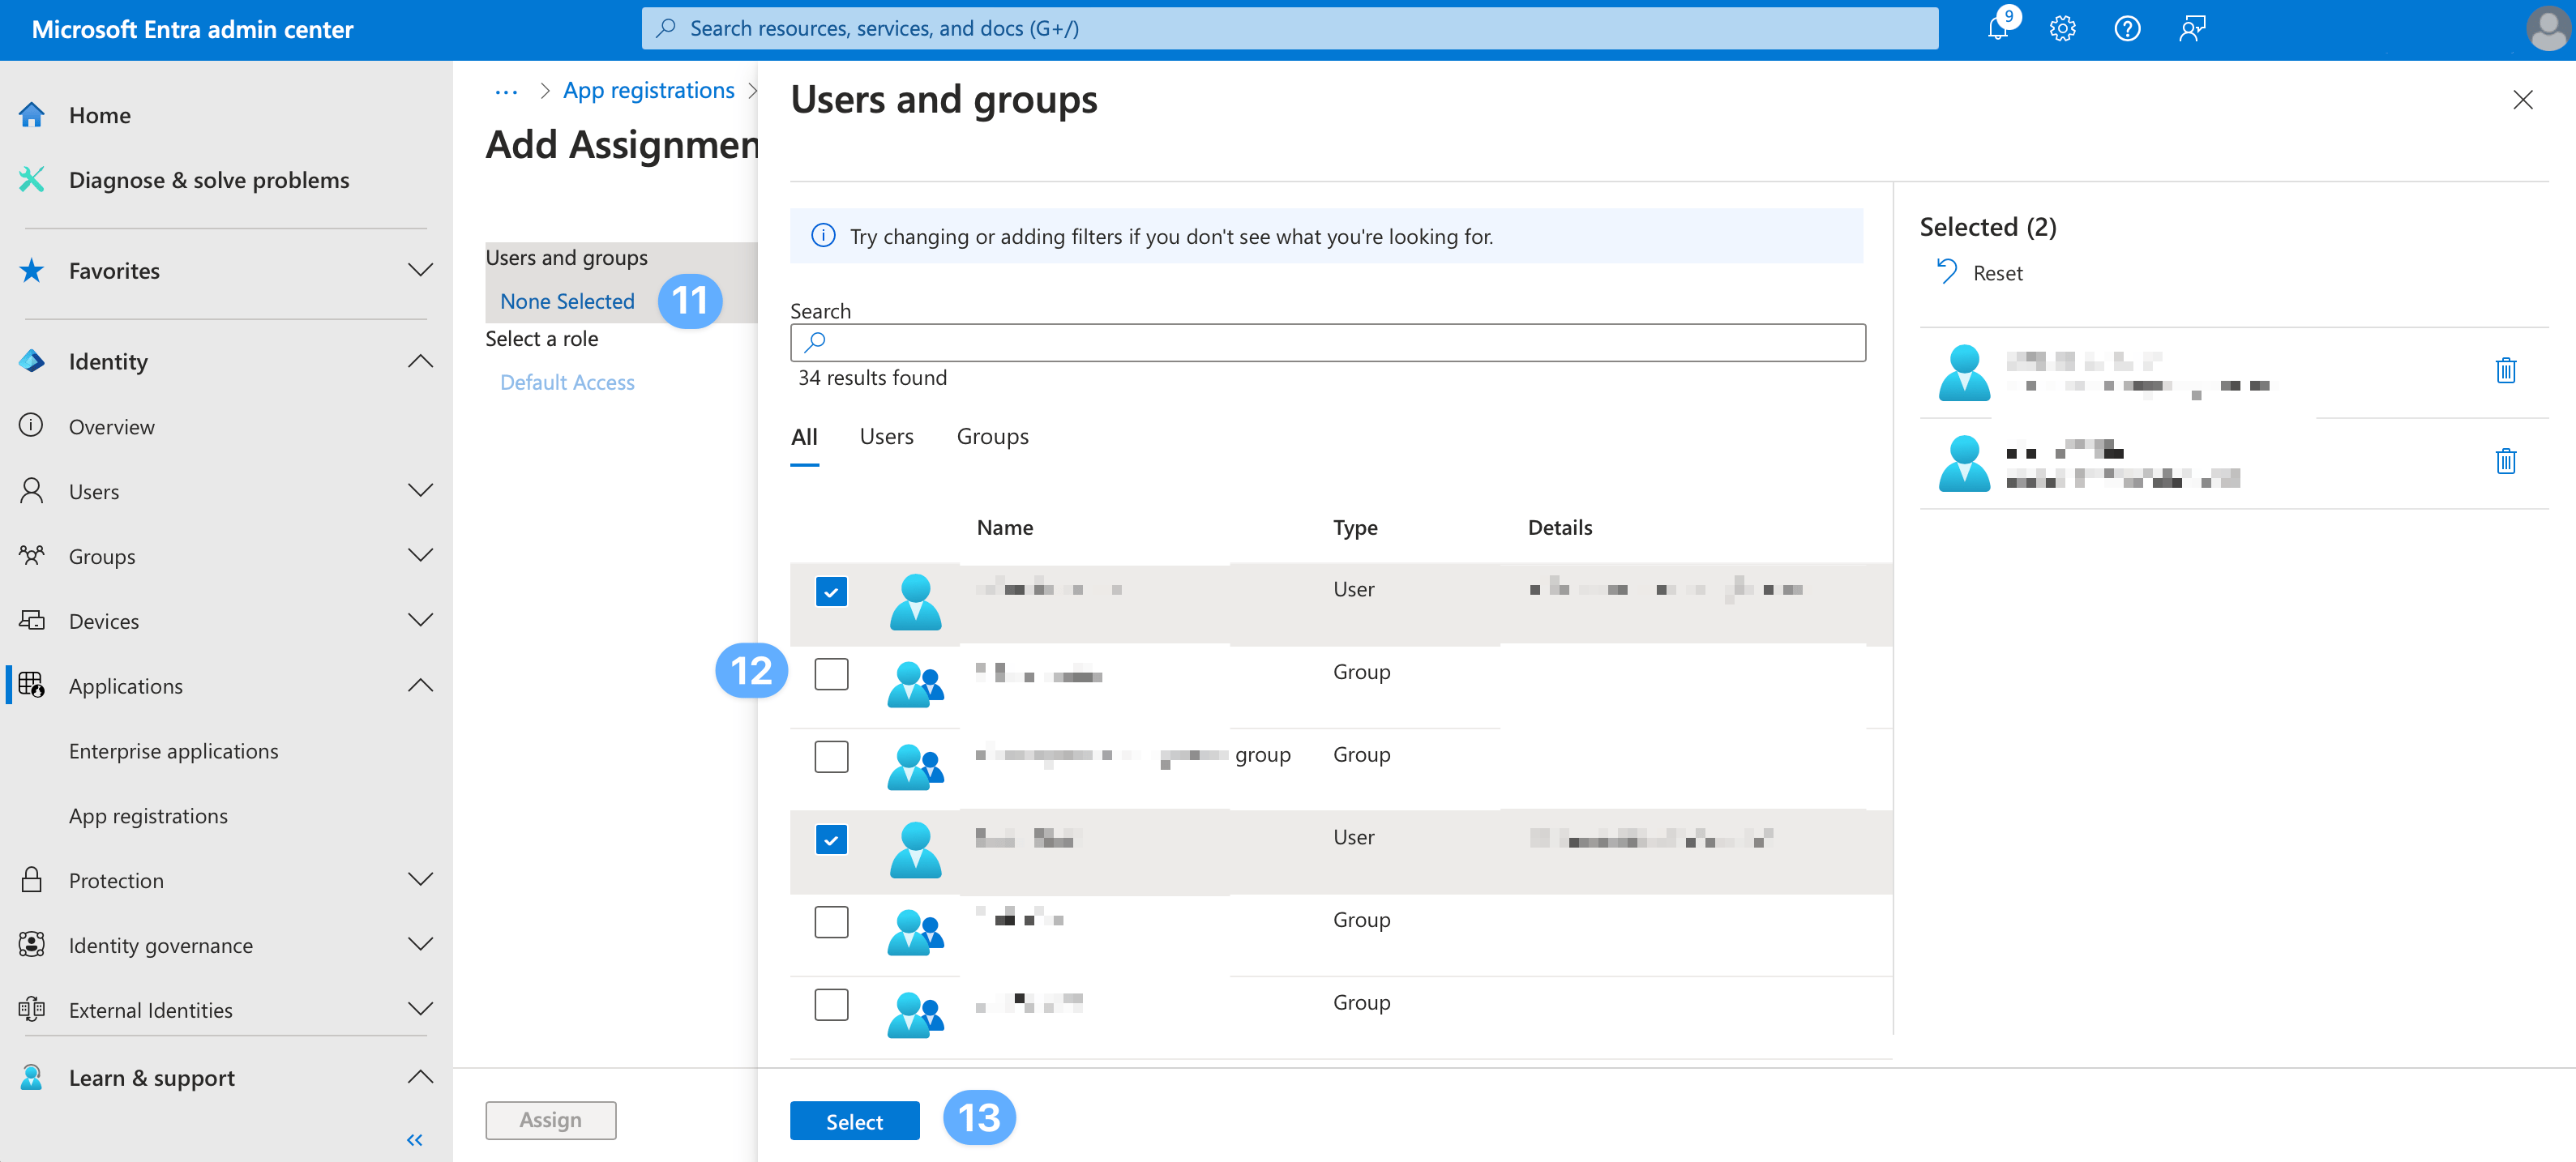Open Enterprise applications in sidebar

(x=173, y=751)
